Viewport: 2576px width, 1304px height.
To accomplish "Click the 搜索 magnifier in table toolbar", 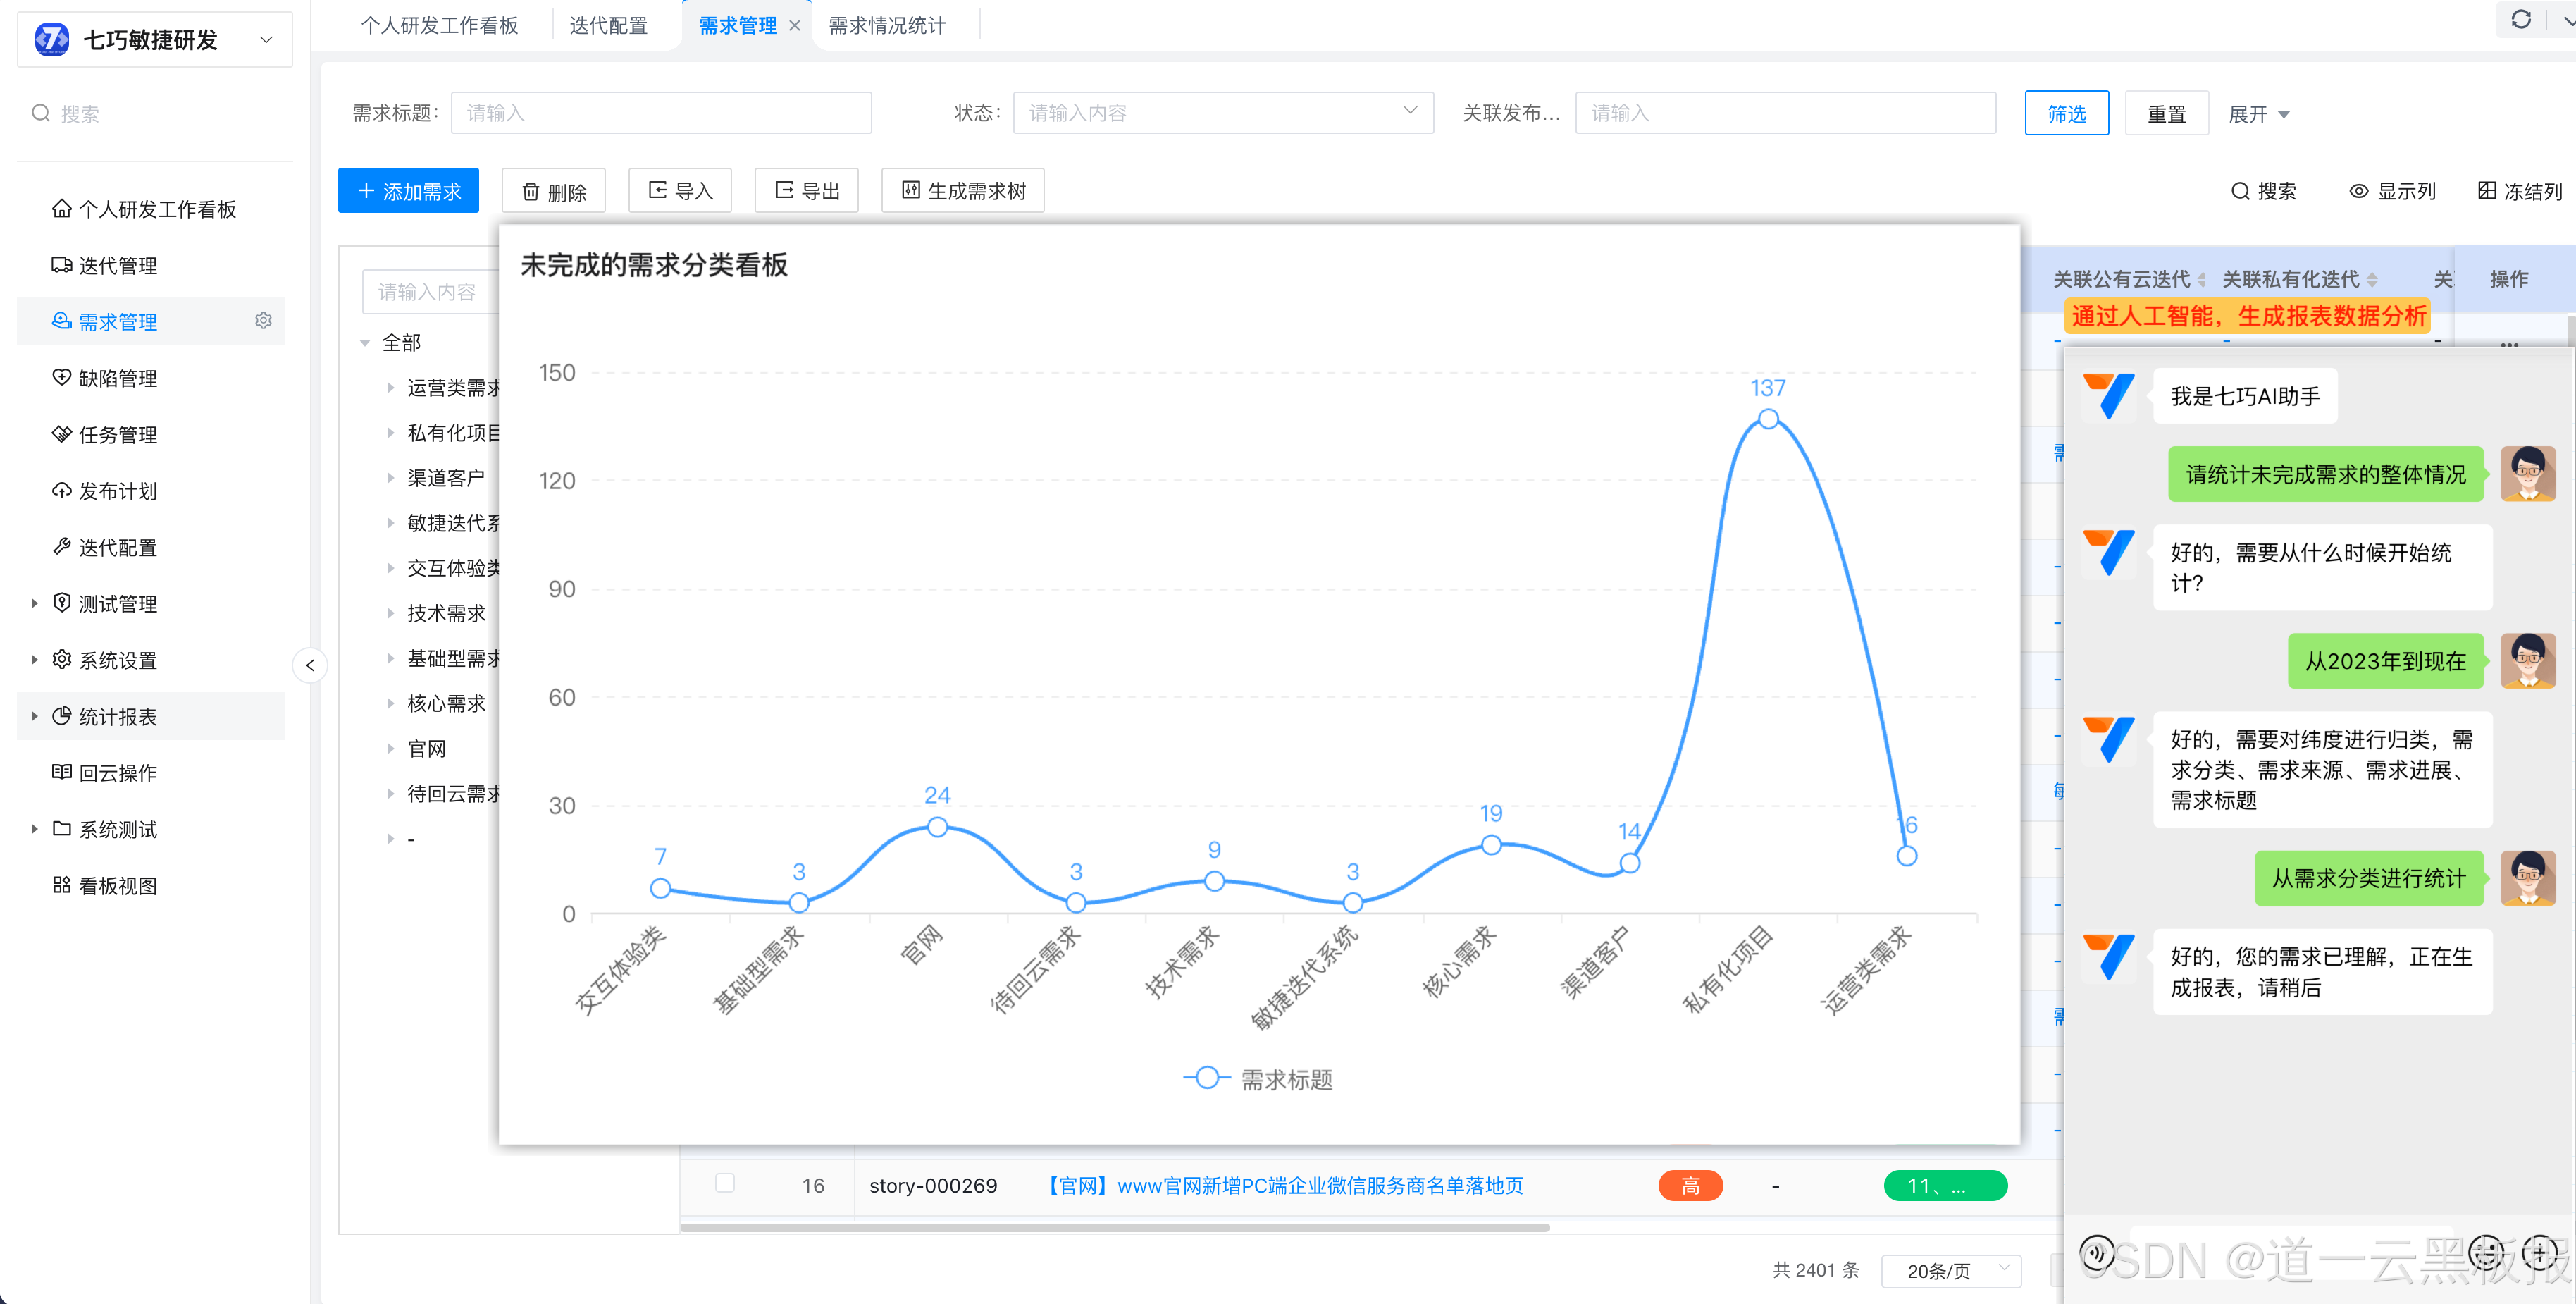I will 2241,191.
